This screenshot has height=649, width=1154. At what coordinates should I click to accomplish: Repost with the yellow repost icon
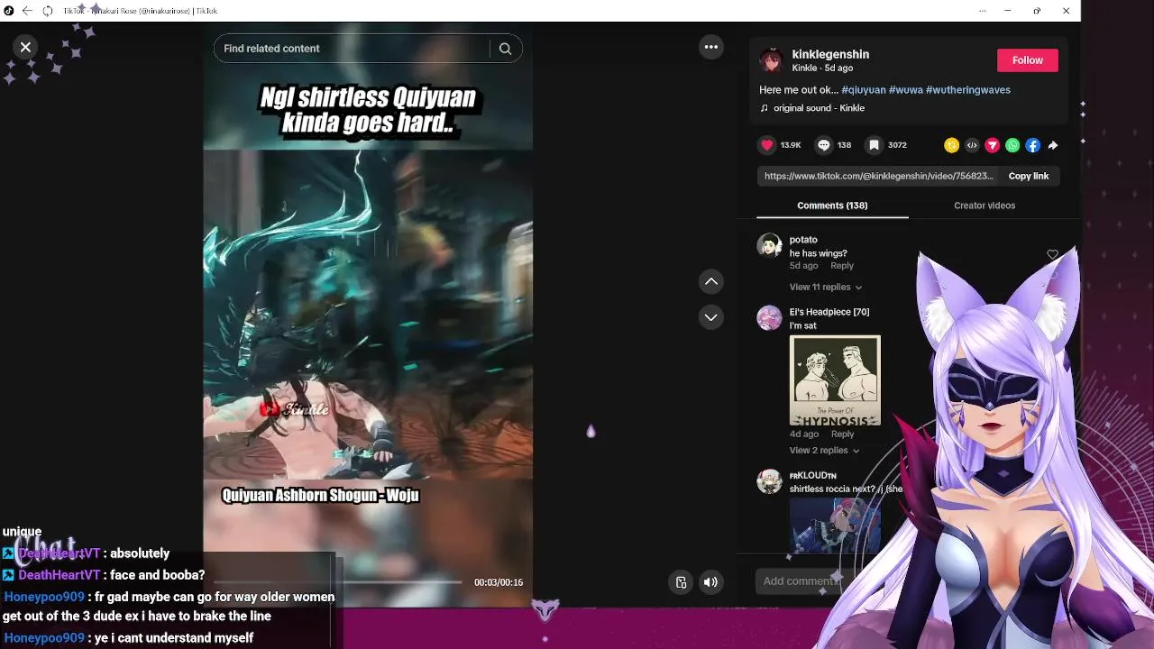tap(951, 145)
